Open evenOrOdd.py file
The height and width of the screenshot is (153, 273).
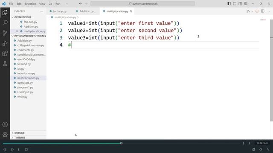point(26,59)
